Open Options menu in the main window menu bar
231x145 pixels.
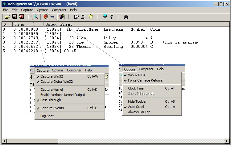click(x=43, y=10)
